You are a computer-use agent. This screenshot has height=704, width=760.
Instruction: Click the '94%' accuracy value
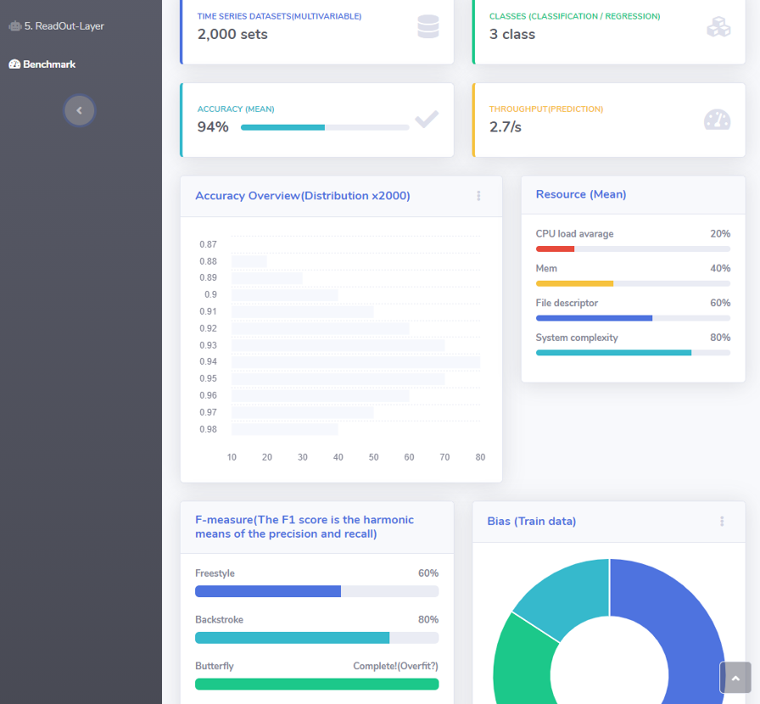213,127
